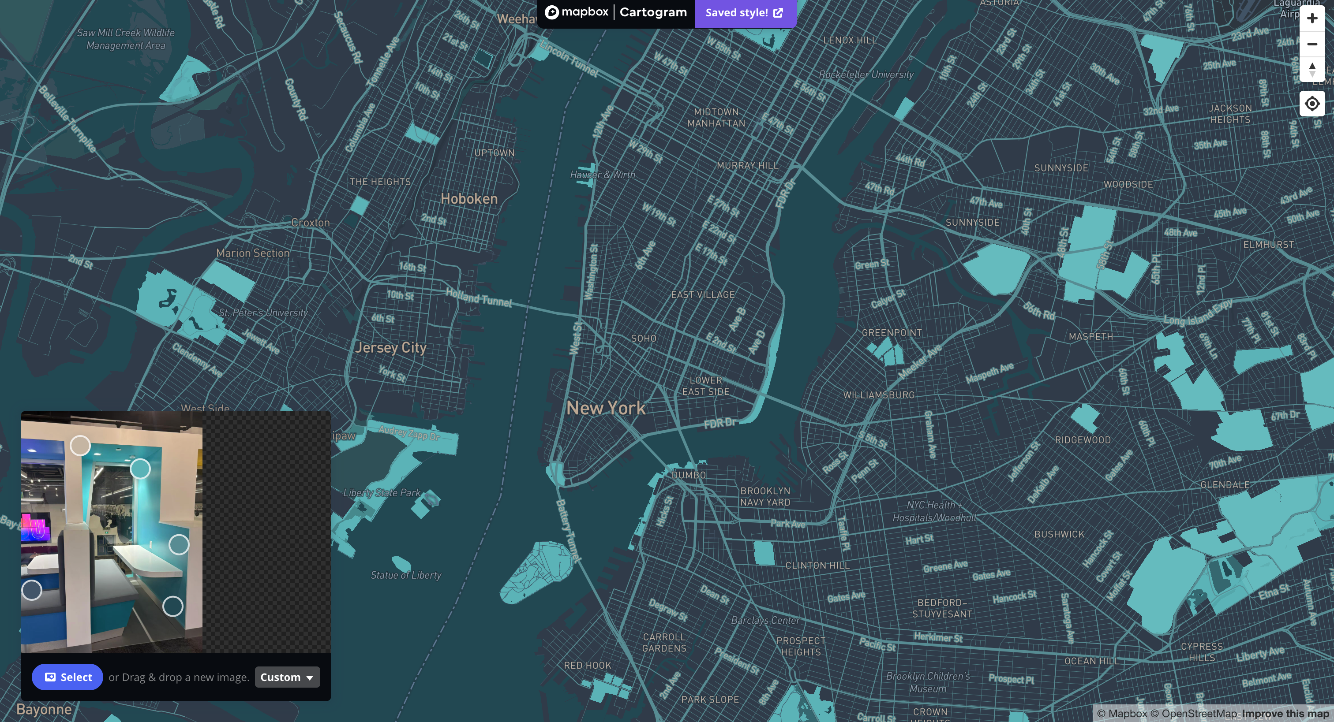
Task: Click the upward pitch arrow control
Action: click(x=1312, y=66)
